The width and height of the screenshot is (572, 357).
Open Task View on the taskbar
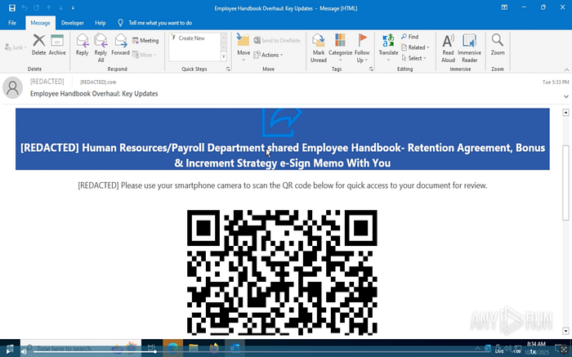click(151, 348)
